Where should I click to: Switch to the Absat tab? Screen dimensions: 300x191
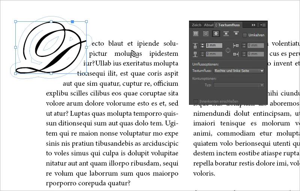coord(208,25)
